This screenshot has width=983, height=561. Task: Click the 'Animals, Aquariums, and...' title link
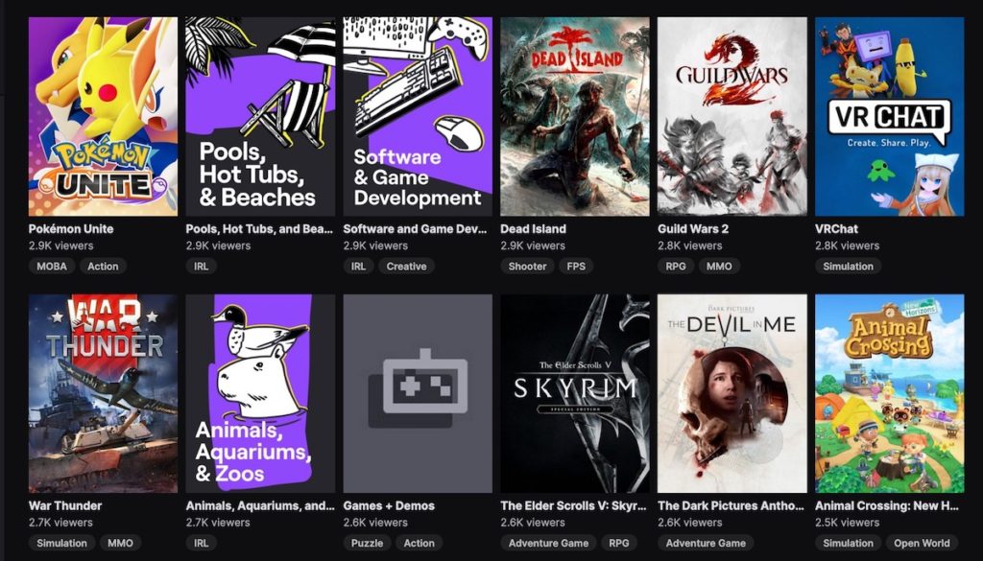click(260, 506)
